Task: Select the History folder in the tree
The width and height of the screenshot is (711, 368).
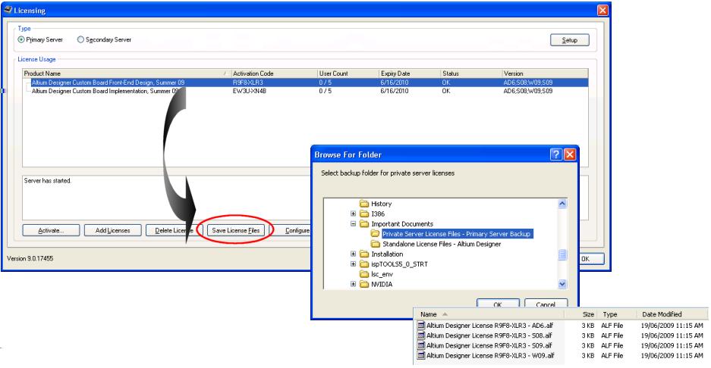Action: pos(381,204)
